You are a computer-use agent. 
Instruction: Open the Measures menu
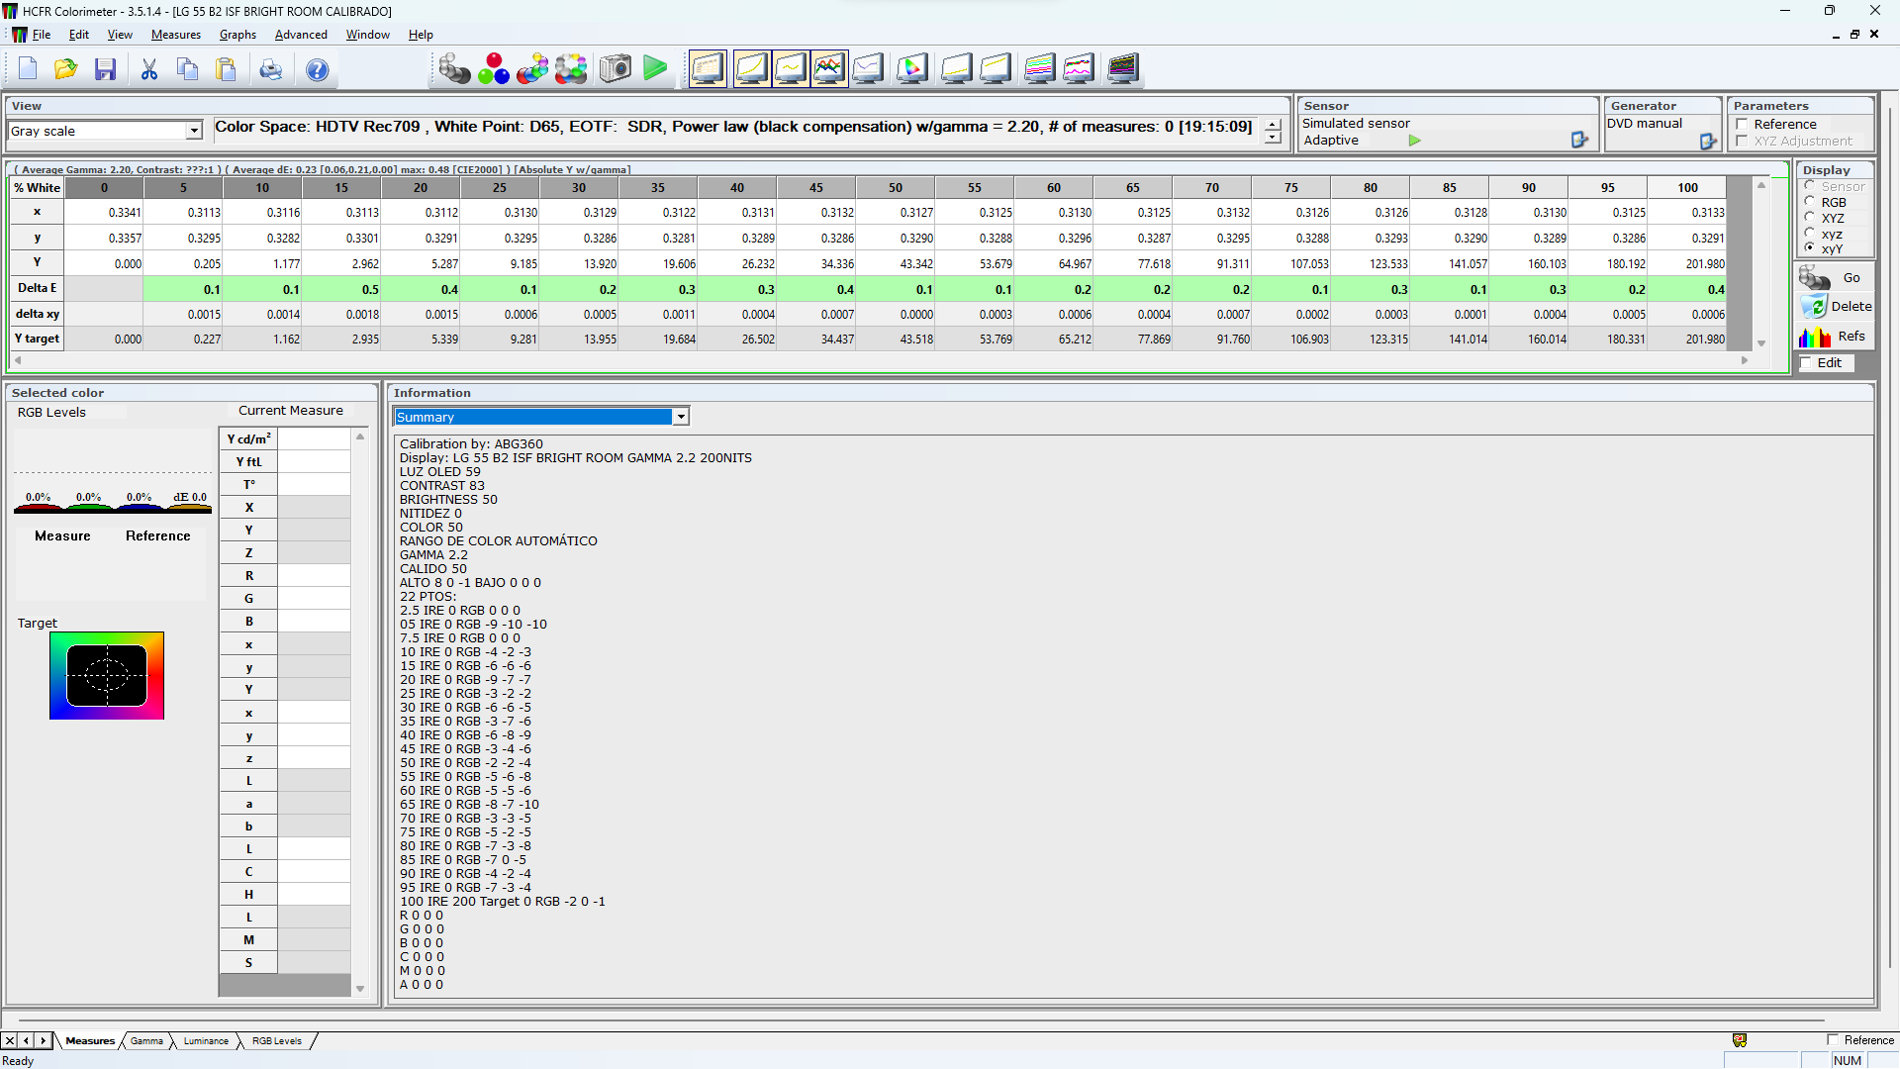(175, 35)
